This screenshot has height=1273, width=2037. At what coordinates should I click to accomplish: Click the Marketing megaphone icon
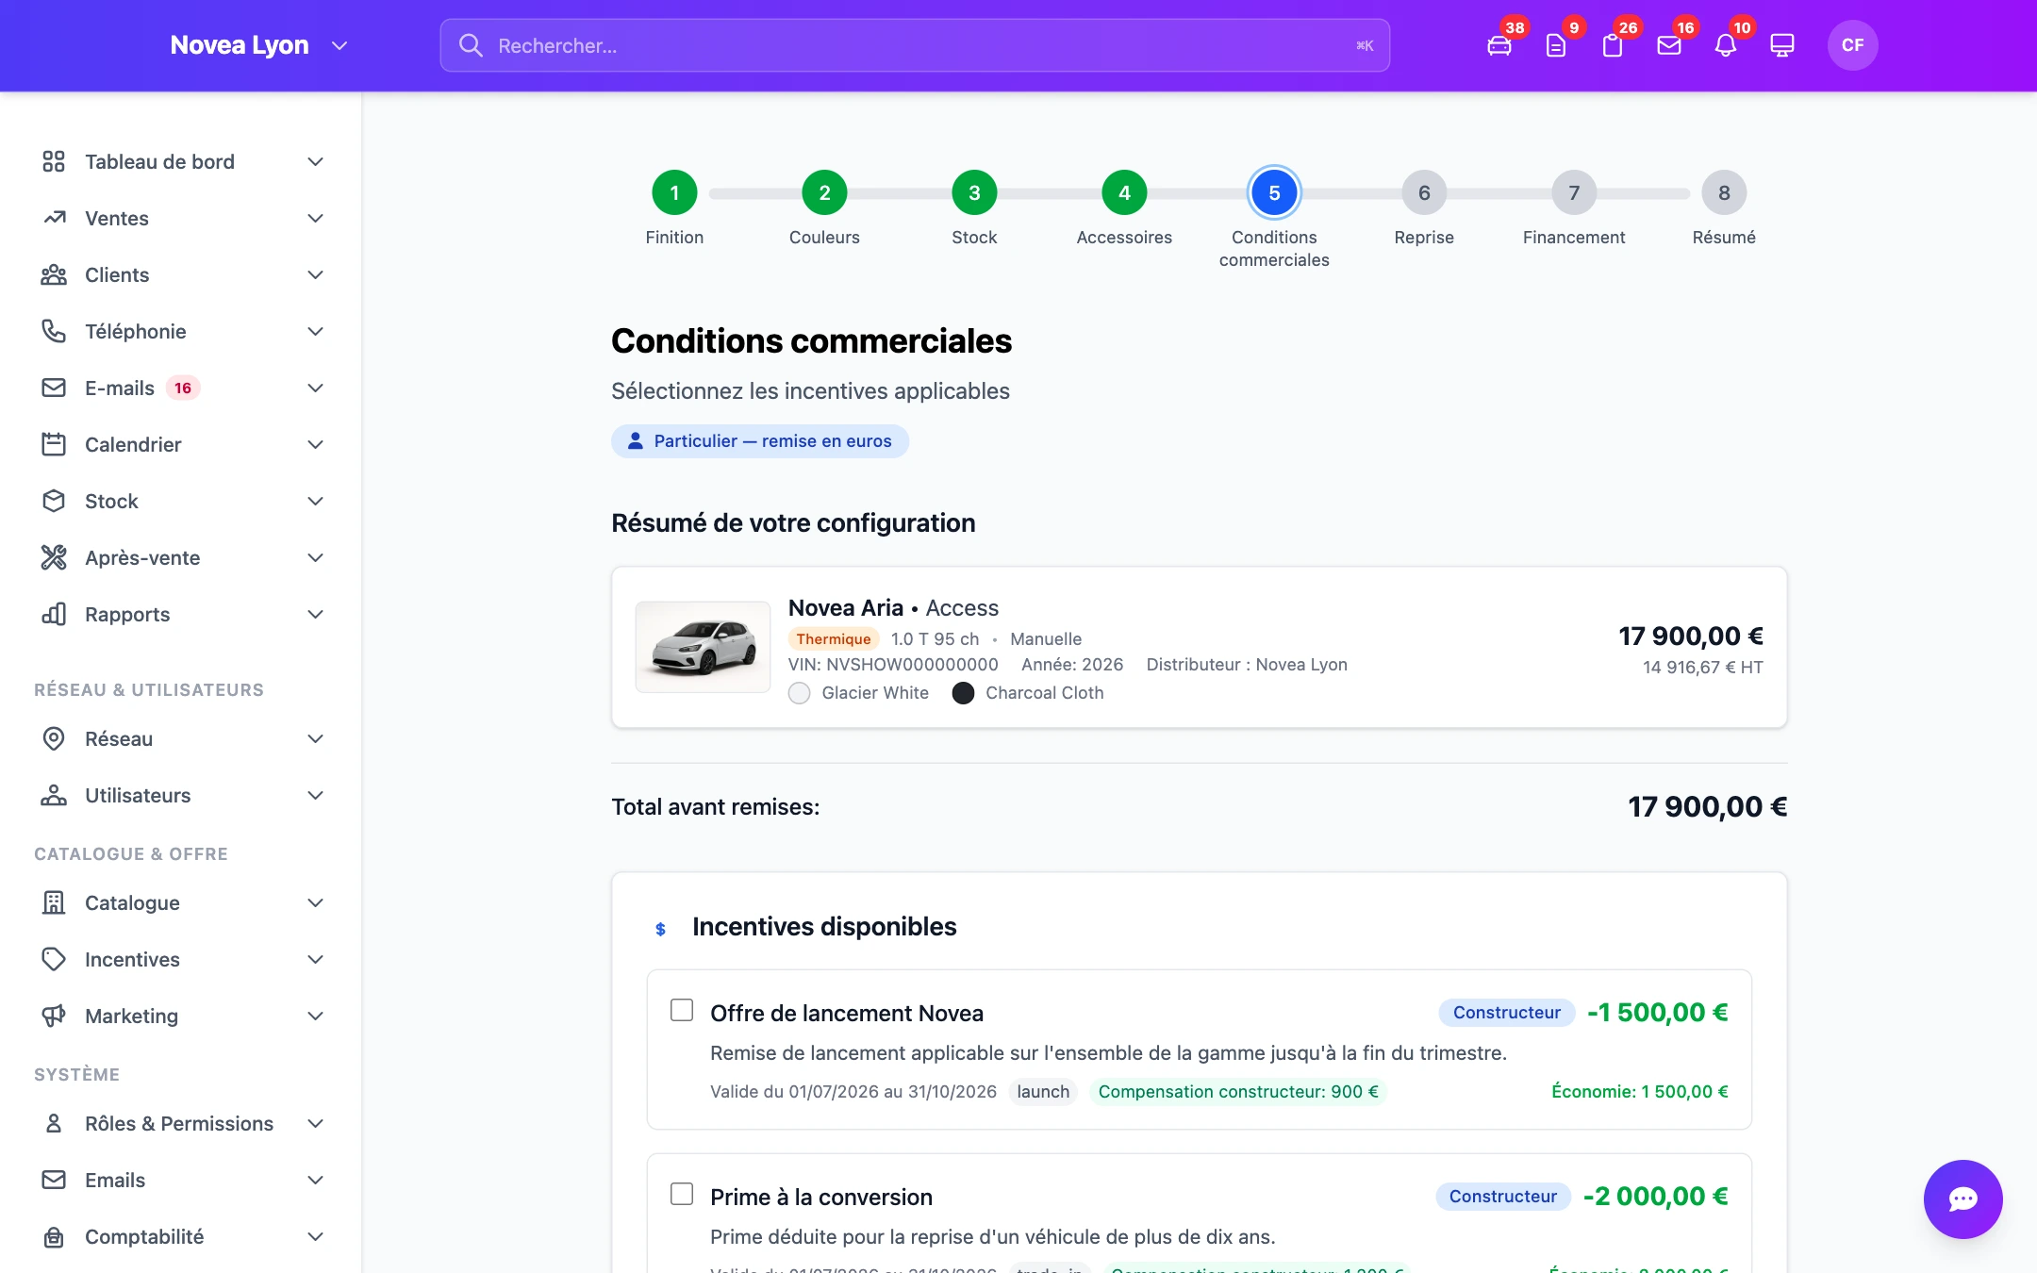pyautogui.click(x=54, y=1016)
